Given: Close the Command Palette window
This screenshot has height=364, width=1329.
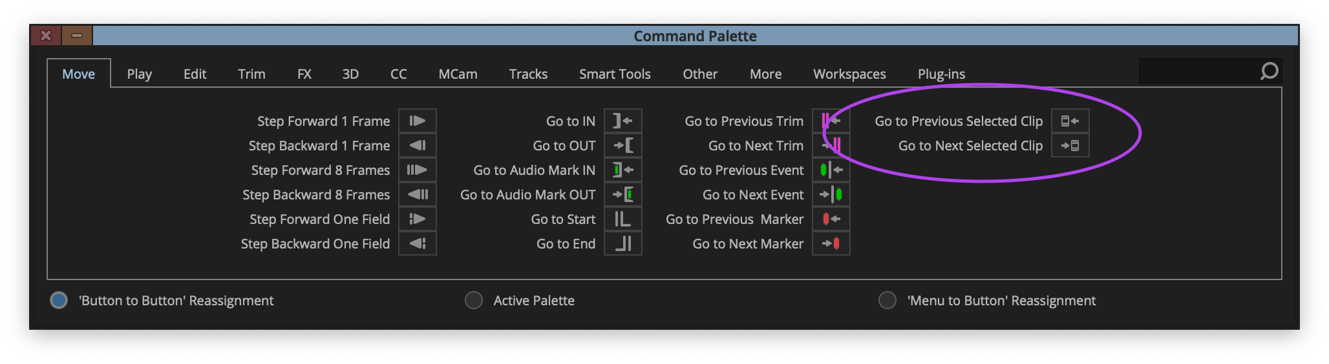Looking at the screenshot, I should tap(46, 35).
